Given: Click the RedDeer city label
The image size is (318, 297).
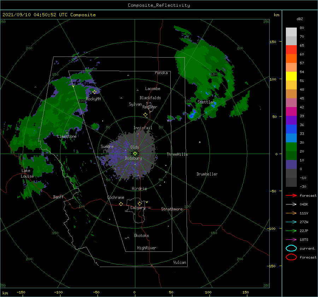Looking at the screenshot, I should [150, 107].
